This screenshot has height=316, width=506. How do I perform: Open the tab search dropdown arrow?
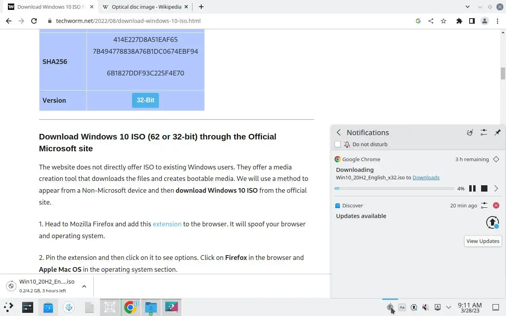point(468,7)
